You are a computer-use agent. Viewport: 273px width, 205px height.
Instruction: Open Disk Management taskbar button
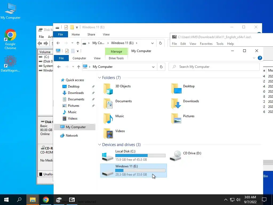59,200
